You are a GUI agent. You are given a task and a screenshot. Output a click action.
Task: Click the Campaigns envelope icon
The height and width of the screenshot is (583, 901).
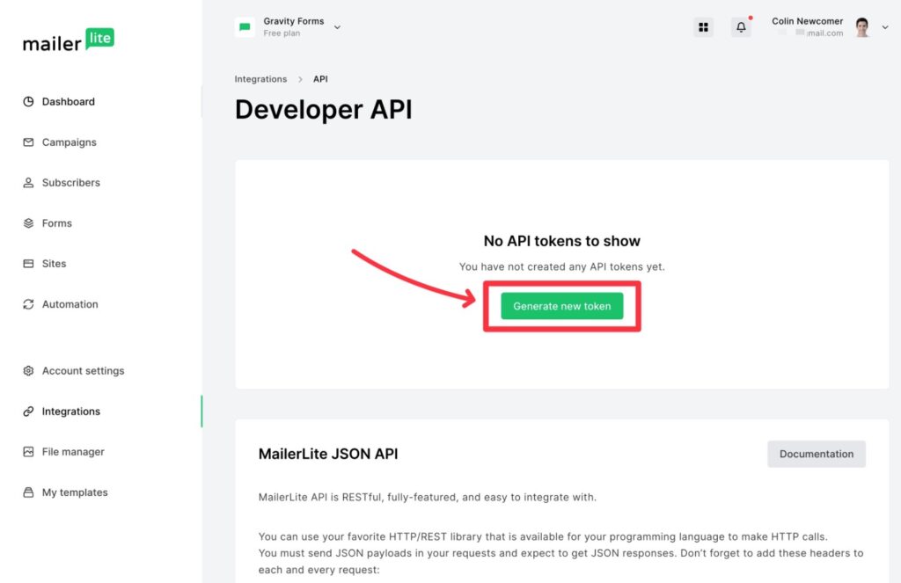click(x=28, y=142)
